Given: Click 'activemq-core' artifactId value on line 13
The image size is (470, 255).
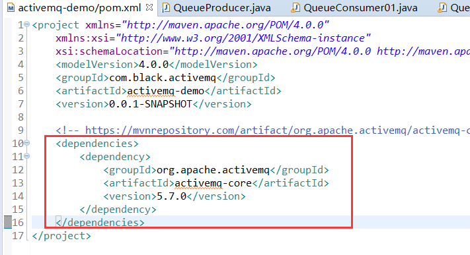Looking at the screenshot, I should tap(213, 183).
